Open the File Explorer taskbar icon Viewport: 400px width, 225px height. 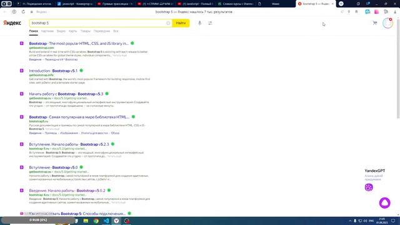coord(86,221)
